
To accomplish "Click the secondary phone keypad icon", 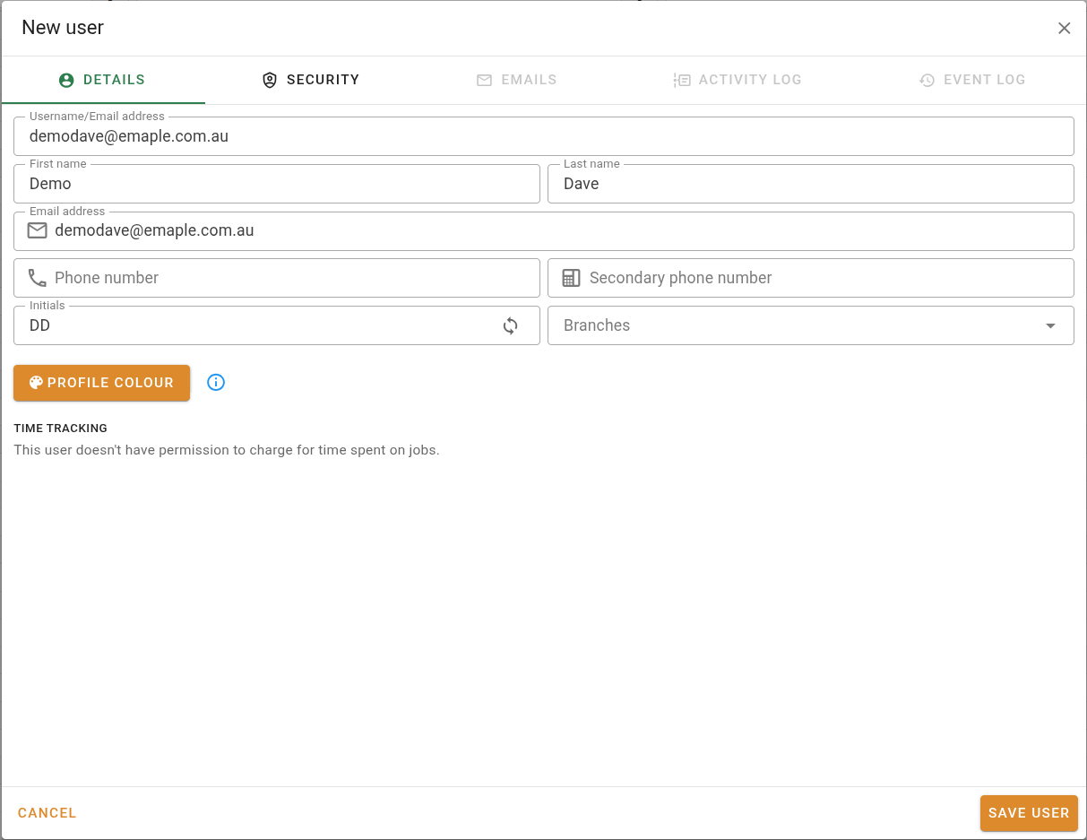I will pyautogui.click(x=571, y=278).
